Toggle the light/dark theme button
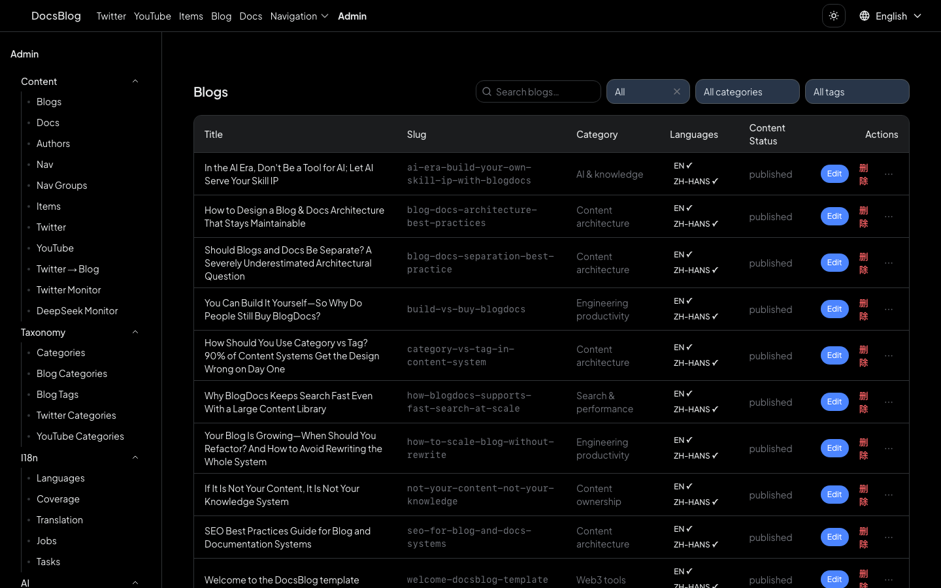 833,16
